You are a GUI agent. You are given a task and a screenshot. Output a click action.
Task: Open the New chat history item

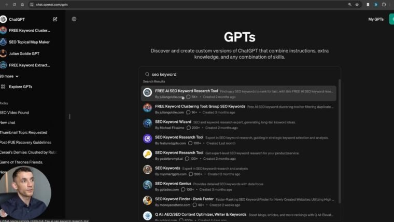pyautogui.click(x=8, y=122)
